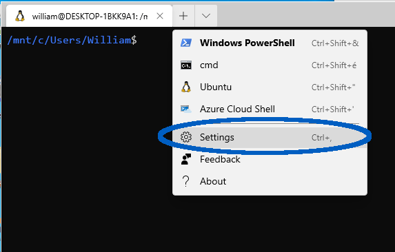
Task: Open the Ubuntu profile
Action: pyautogui.click(x=270, y=87)
